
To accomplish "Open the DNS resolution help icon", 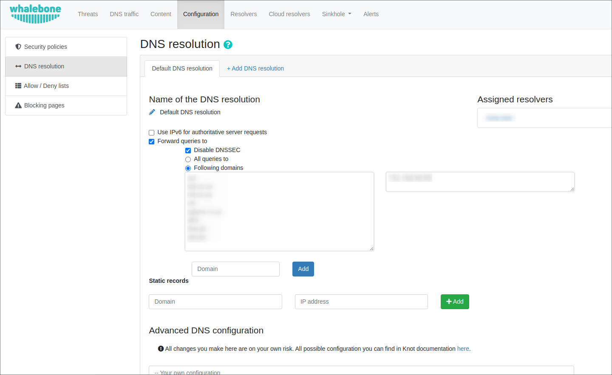I will [x=228, y=45].
